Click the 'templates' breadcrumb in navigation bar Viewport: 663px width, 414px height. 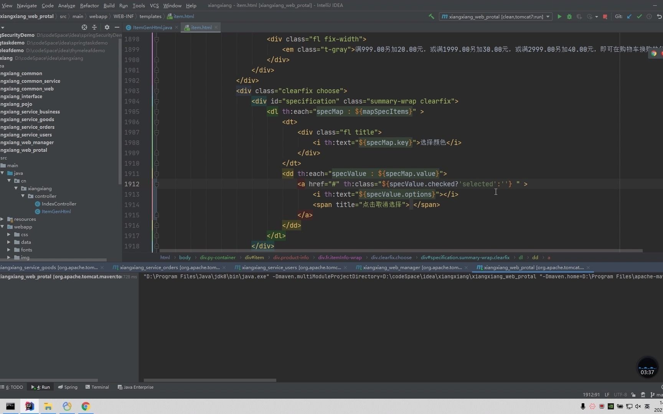(x=150, y=16)
